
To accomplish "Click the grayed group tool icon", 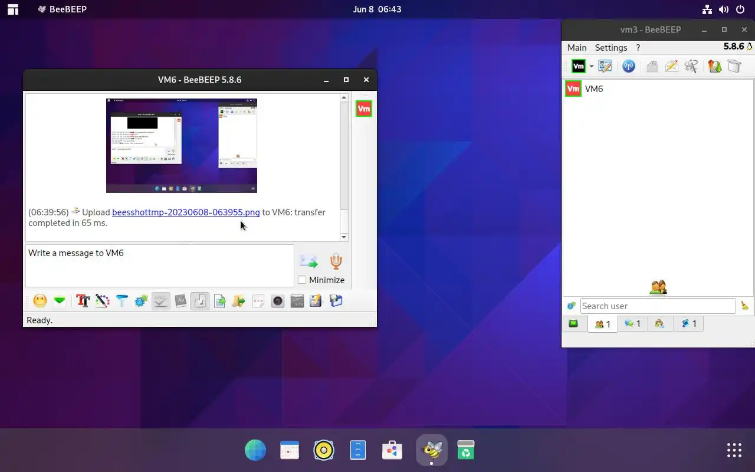I will (x=691, y=66).
